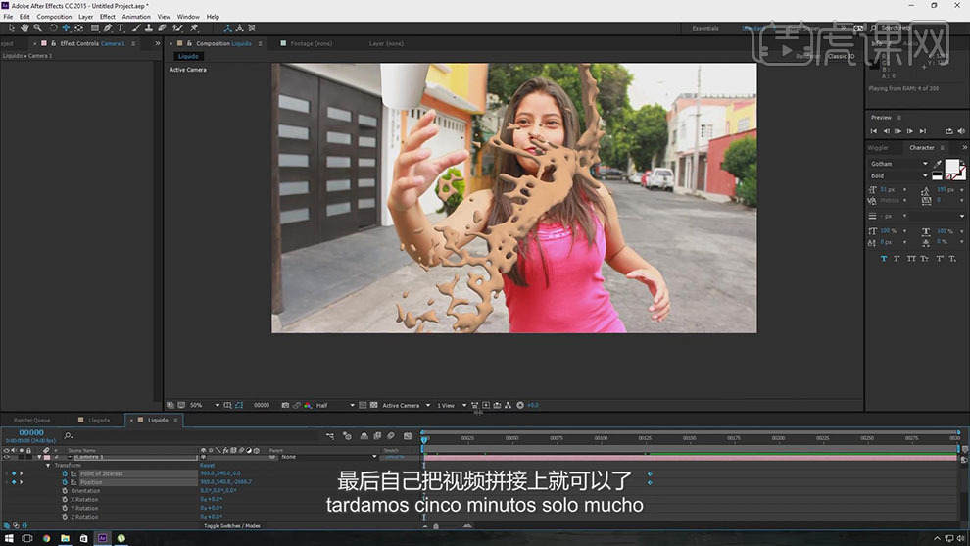The image size is (970, 546).
Task: Toggle Y Rotation stopwatch
Action: [x=65, y=508]
